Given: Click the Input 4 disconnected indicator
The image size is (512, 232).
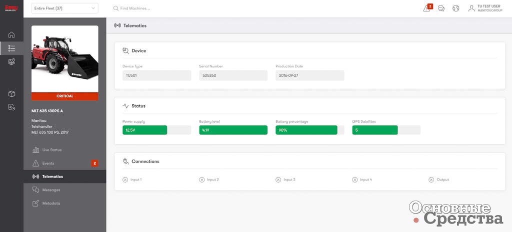Looking at the screenshot, I should (355, 180).
